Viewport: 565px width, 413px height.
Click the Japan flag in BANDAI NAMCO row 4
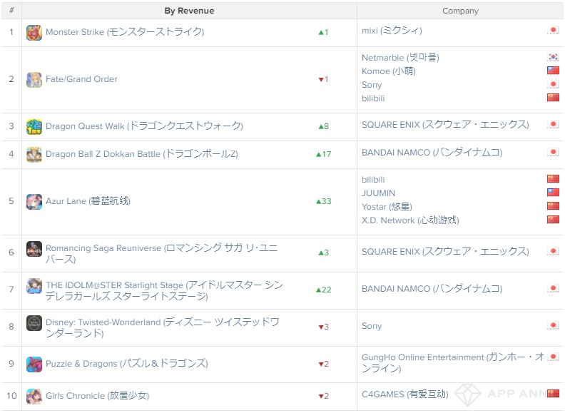pyautogui.click(x=553, y=152)
